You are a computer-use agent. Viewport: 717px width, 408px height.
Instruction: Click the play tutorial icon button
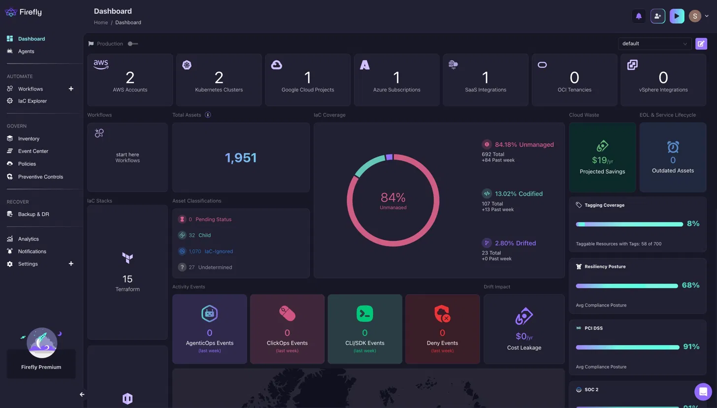click(677, 16)
